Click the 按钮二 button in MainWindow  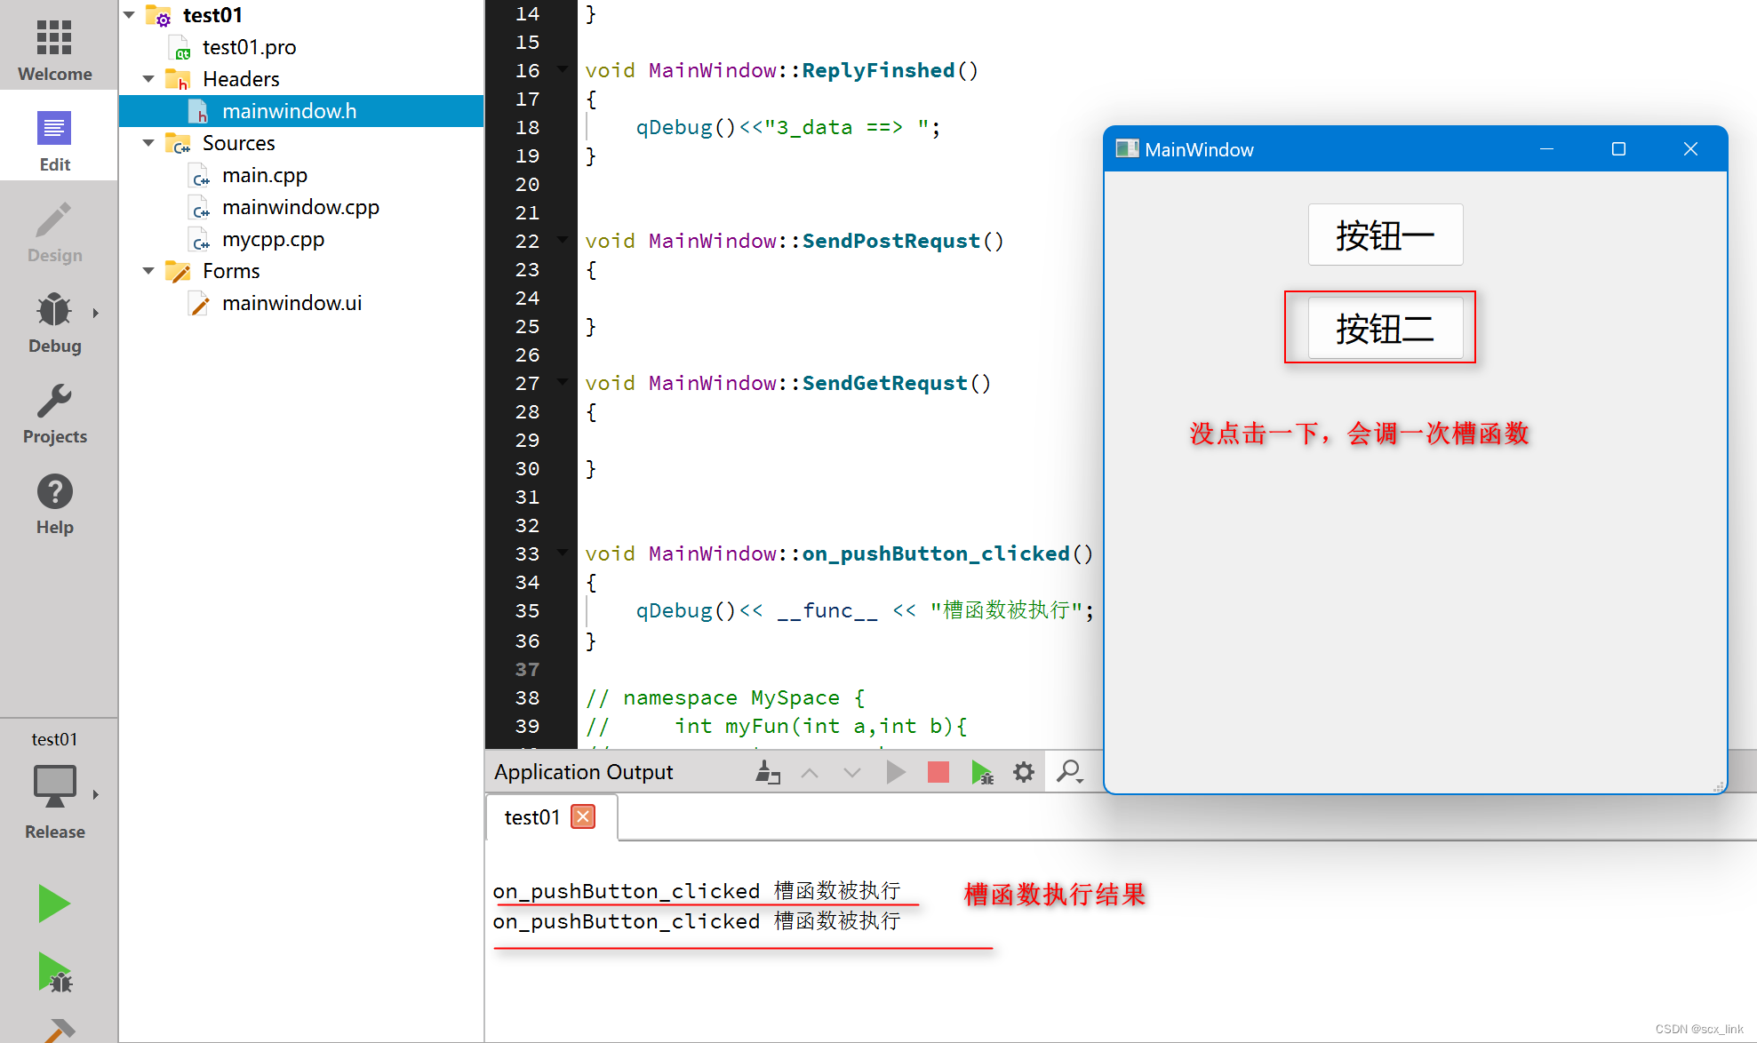[1385, 328]
